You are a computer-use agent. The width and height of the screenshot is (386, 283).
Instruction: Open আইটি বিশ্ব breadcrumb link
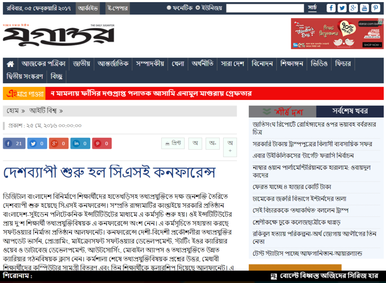coord(43,111)
